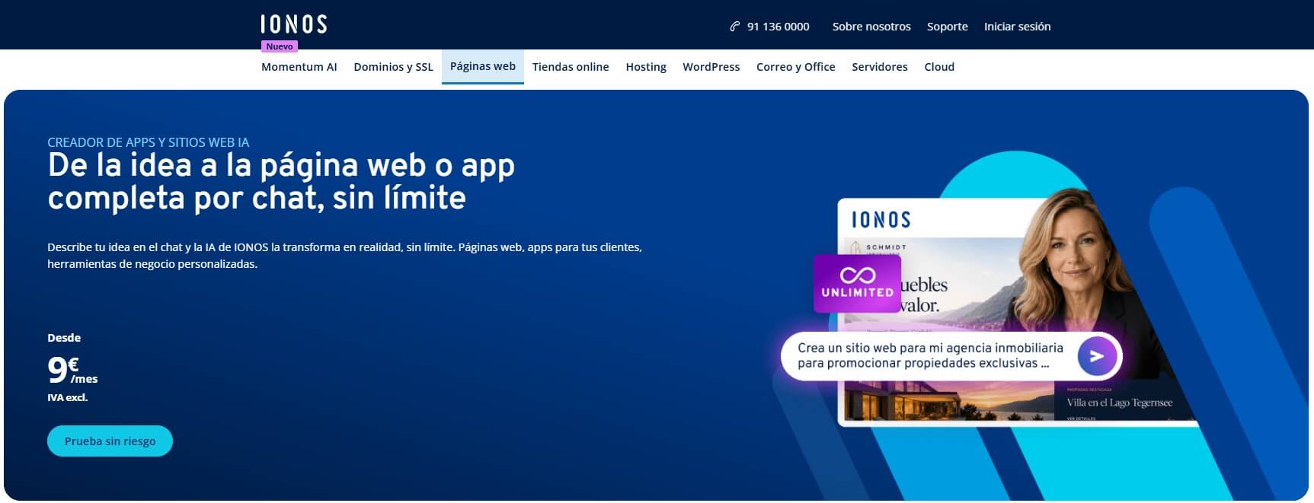Click the 'Describe tu idea en el chat' paragraph
The image size is (1314, 503).
(344, 256)
